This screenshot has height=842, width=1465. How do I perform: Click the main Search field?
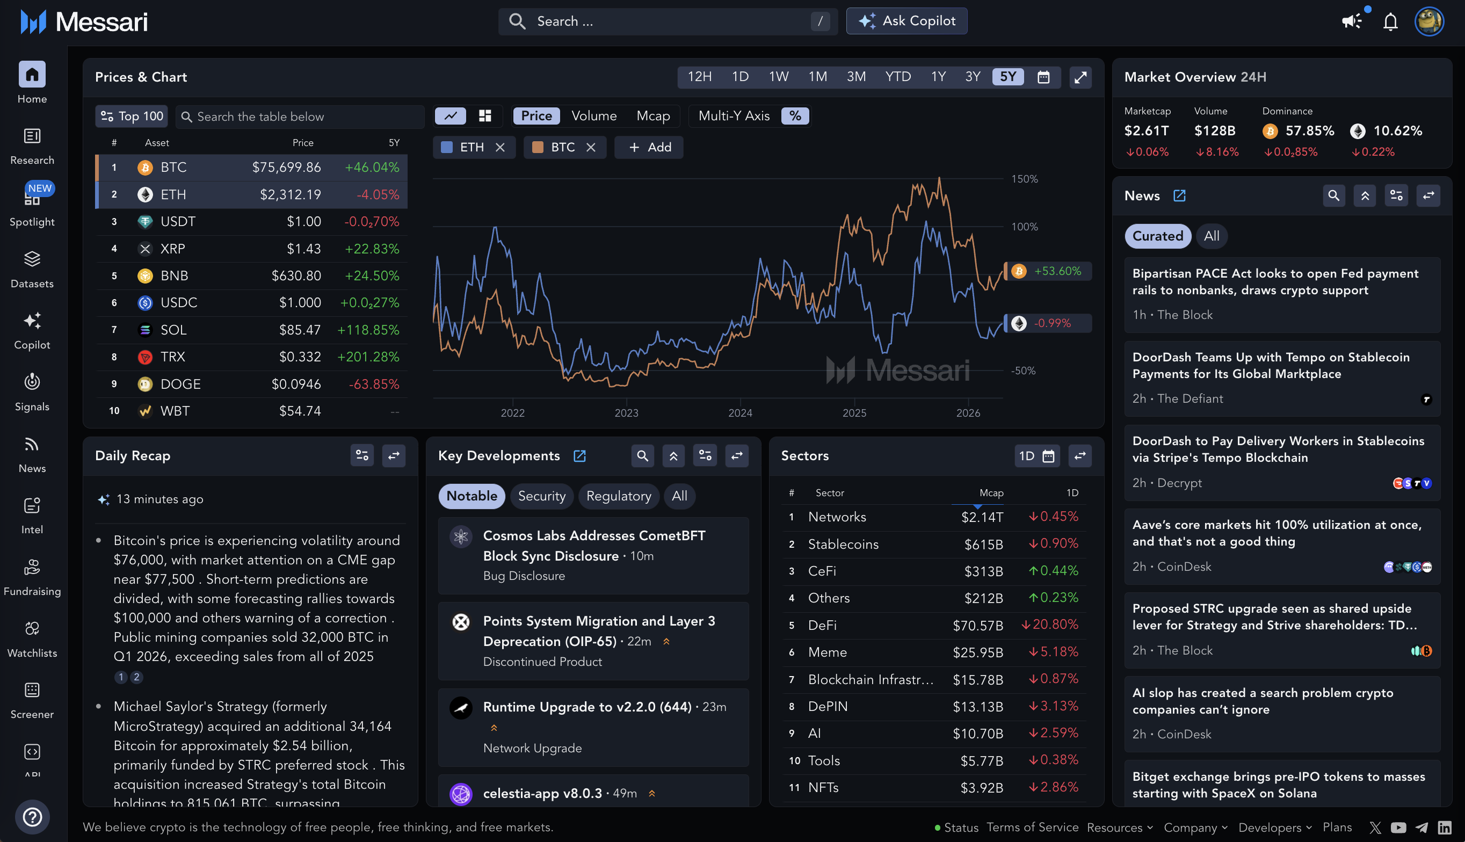(x=667, y=21)
